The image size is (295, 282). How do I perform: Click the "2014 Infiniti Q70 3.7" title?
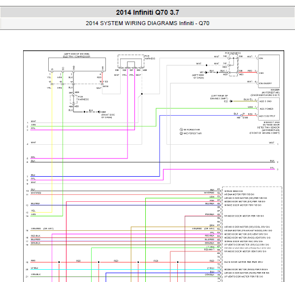[x=148, y=13]
